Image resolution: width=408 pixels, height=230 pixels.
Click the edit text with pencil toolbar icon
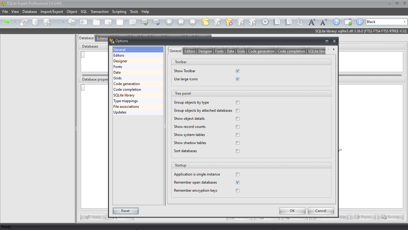133,22
